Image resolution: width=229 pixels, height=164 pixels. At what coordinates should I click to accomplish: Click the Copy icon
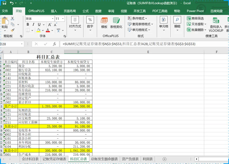[12, 24]
